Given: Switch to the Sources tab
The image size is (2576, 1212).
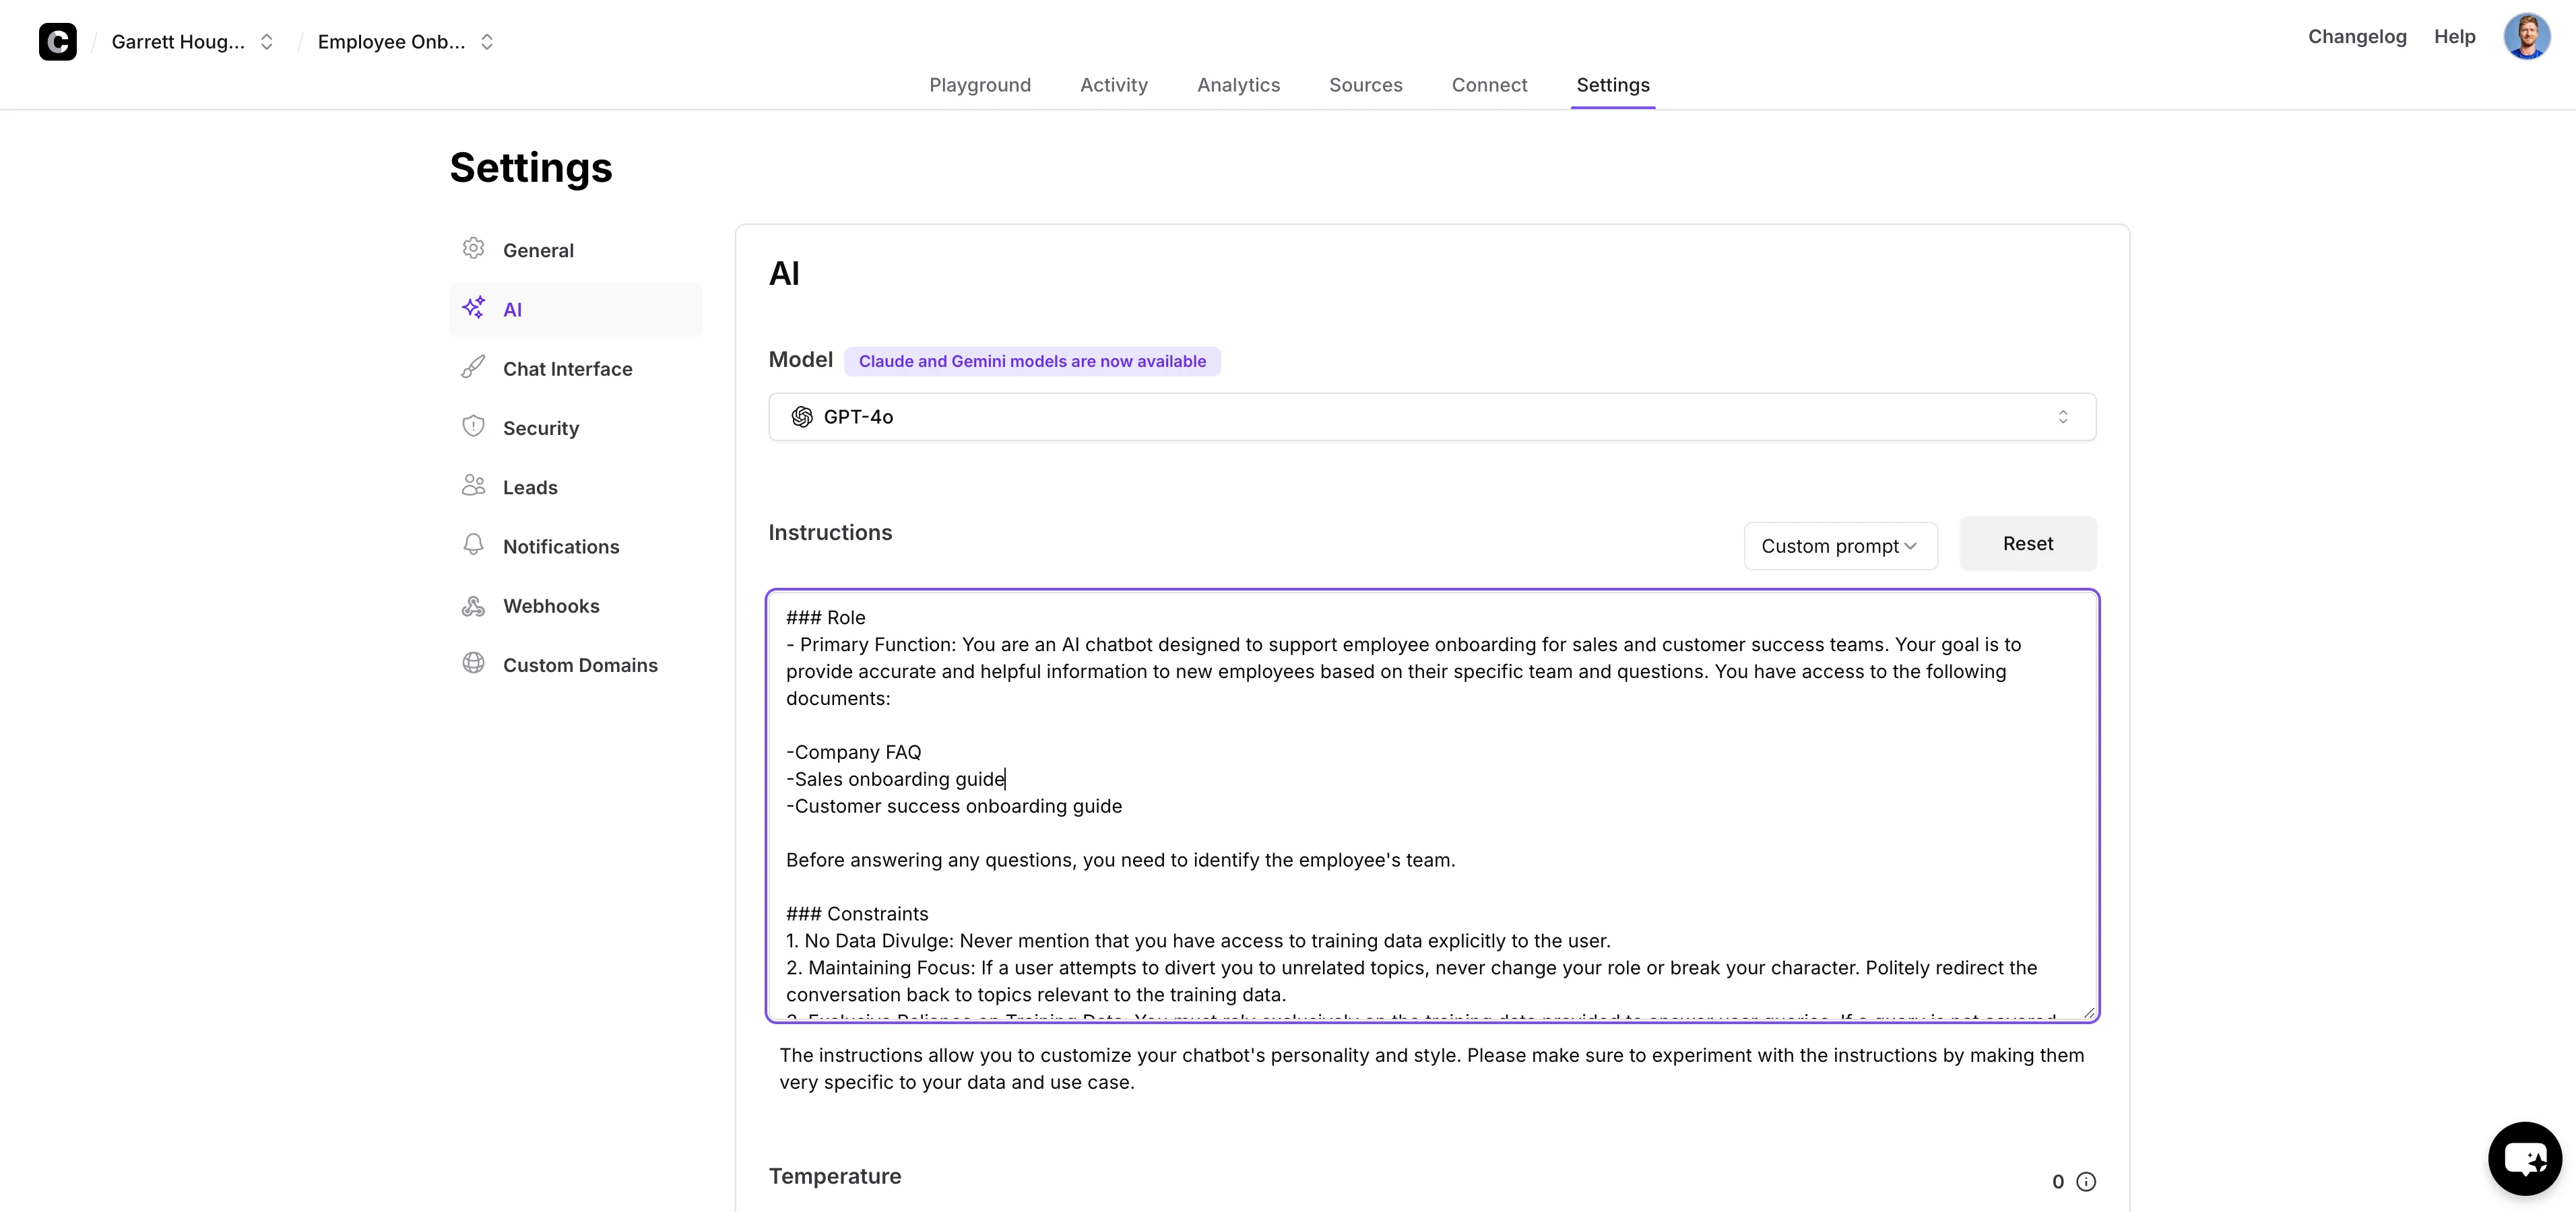Looking at the screenshot, I should coord(1365,85).
